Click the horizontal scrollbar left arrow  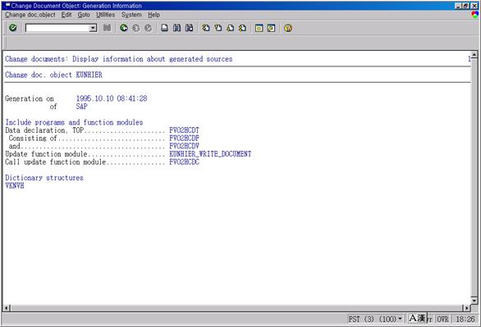pos(7,308)
